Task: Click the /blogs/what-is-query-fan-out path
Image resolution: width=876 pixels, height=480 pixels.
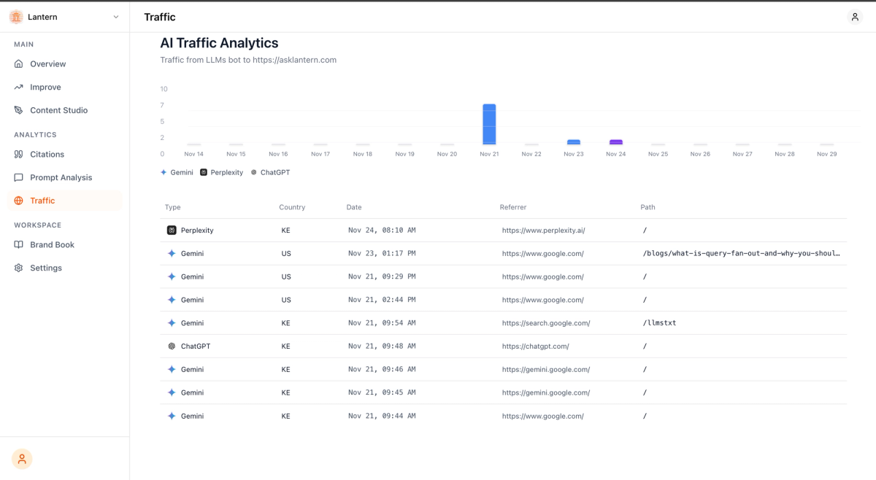Action: pos(742,254)
